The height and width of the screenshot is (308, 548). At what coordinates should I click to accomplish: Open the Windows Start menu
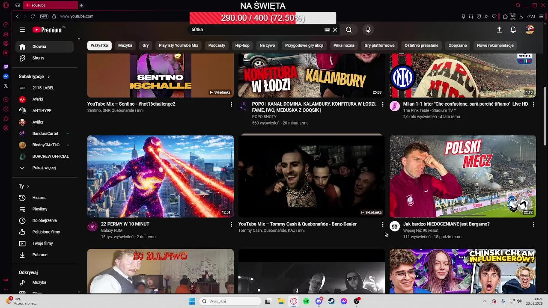pos(192,301)
